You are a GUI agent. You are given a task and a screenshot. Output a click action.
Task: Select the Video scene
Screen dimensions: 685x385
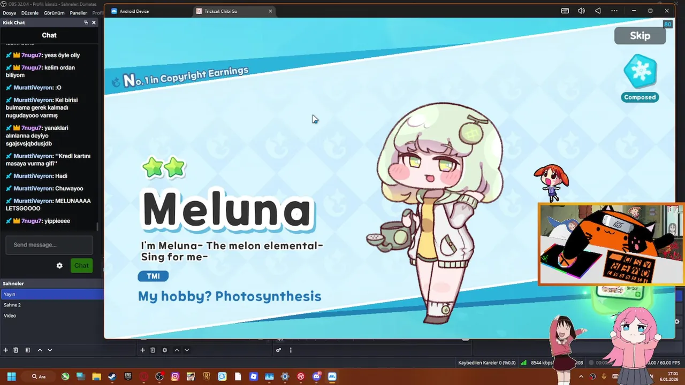(52, 315)
